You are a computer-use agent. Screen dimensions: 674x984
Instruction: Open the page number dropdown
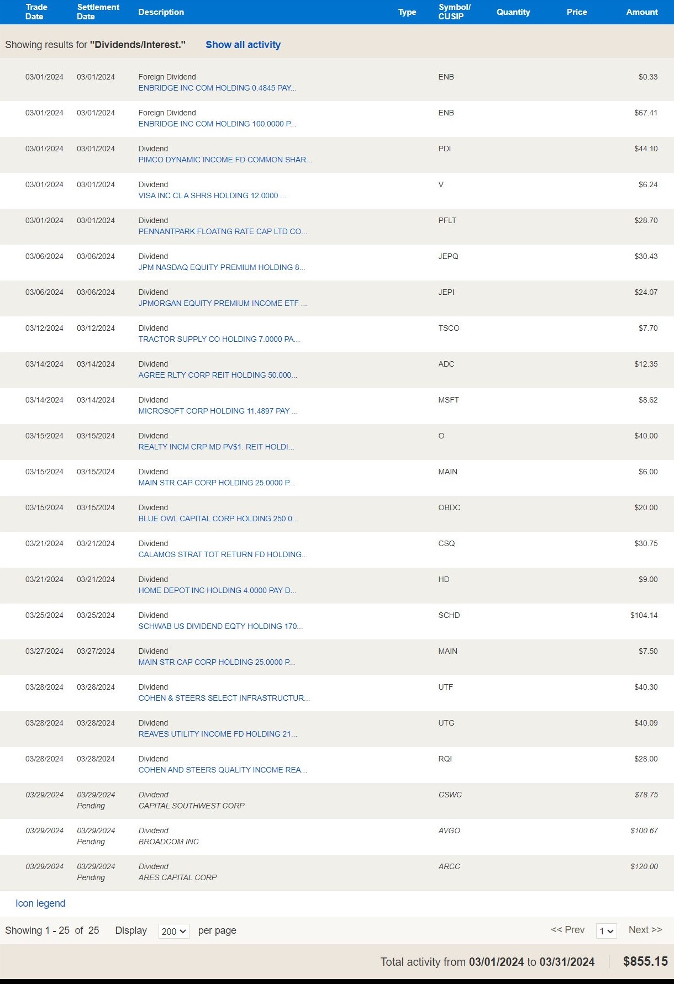[x=606, y=931]
